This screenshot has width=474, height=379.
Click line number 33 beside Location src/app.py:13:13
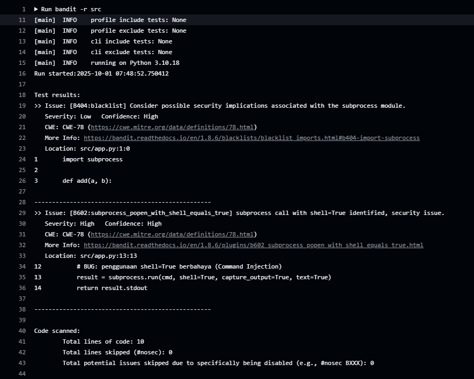tap(22, 256)
